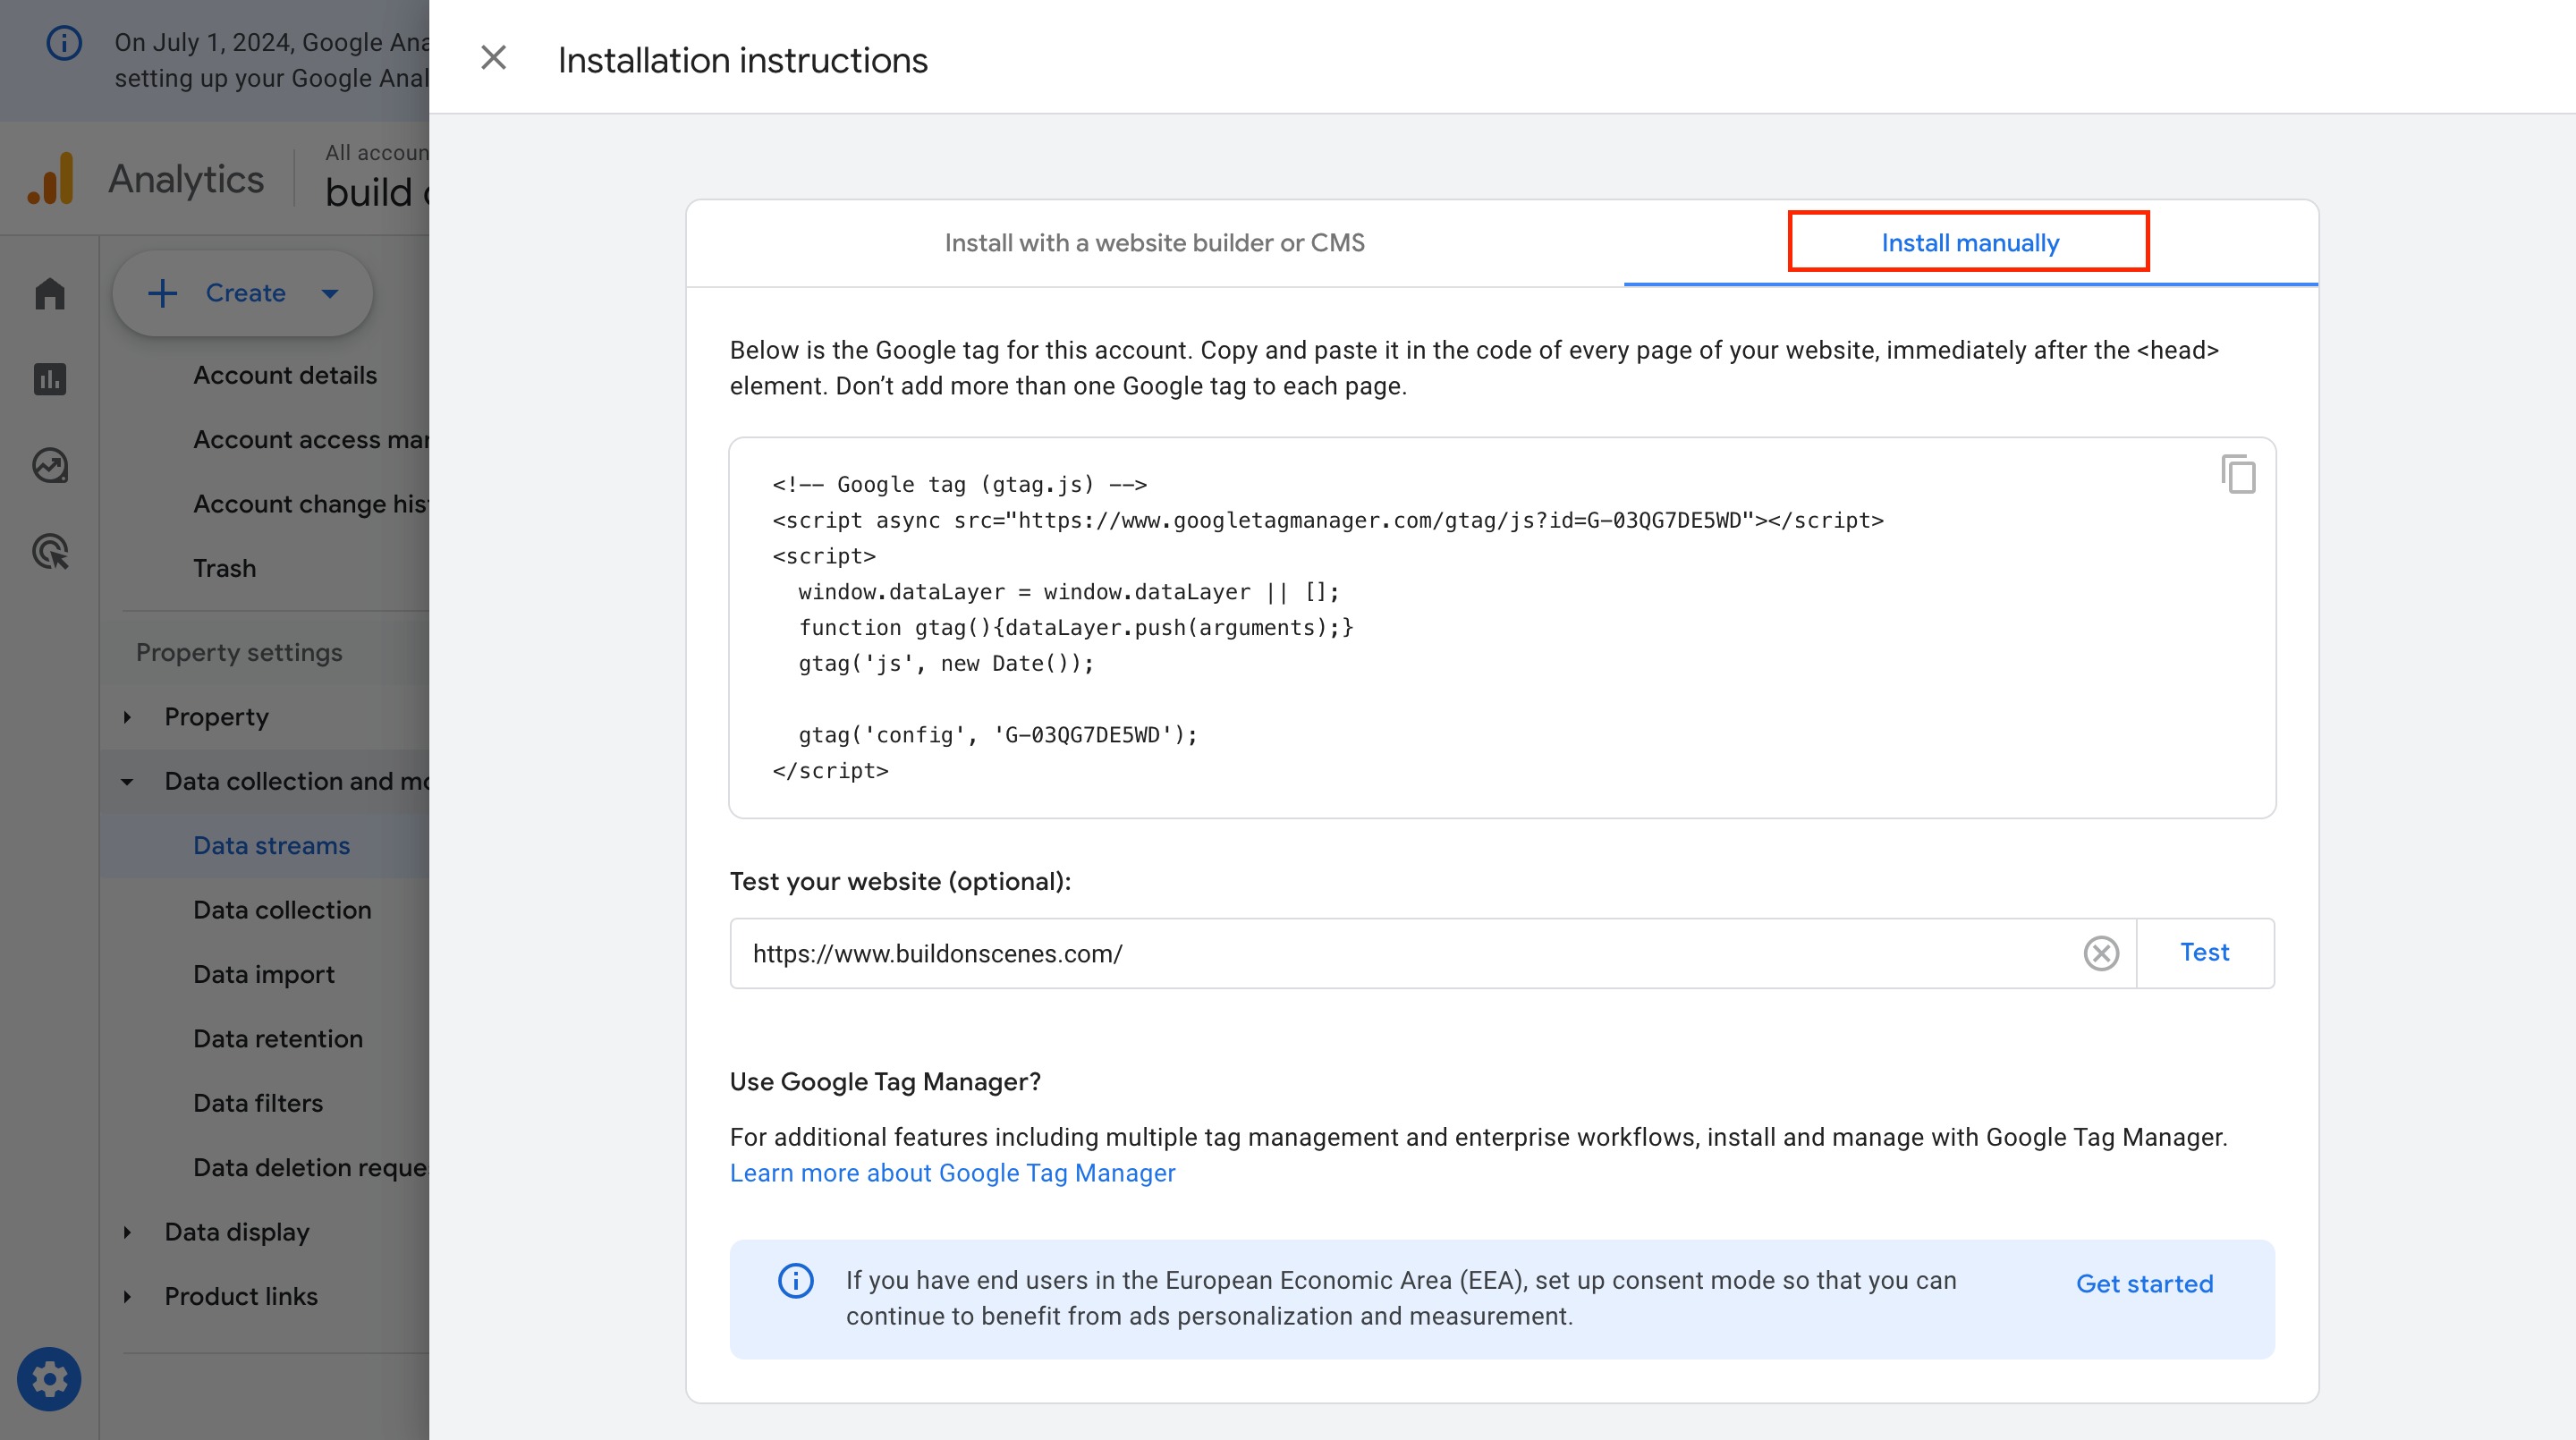
Task: Click into the test website URL field
Action: pos(1400,953)
